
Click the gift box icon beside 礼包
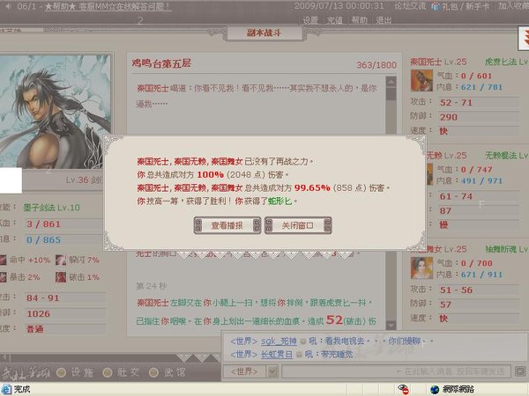tap(436, 6)
